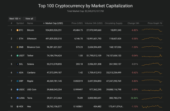
Task: Go to the Next 100 cryptocurrencies
Action: pyautogui.click(x=15, y=18)
